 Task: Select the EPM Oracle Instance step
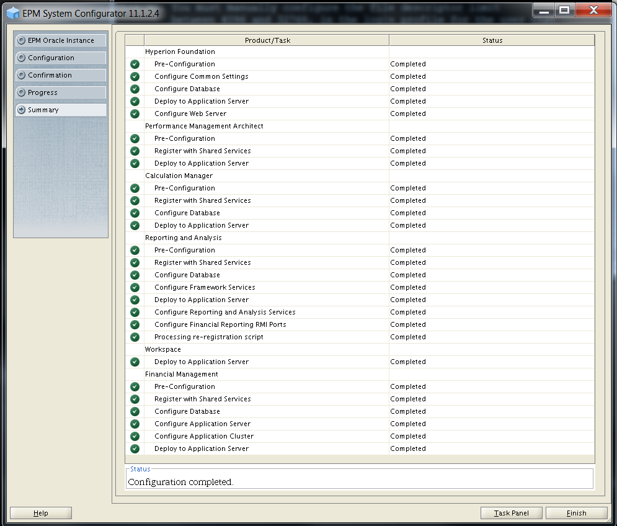coord(61,40)
